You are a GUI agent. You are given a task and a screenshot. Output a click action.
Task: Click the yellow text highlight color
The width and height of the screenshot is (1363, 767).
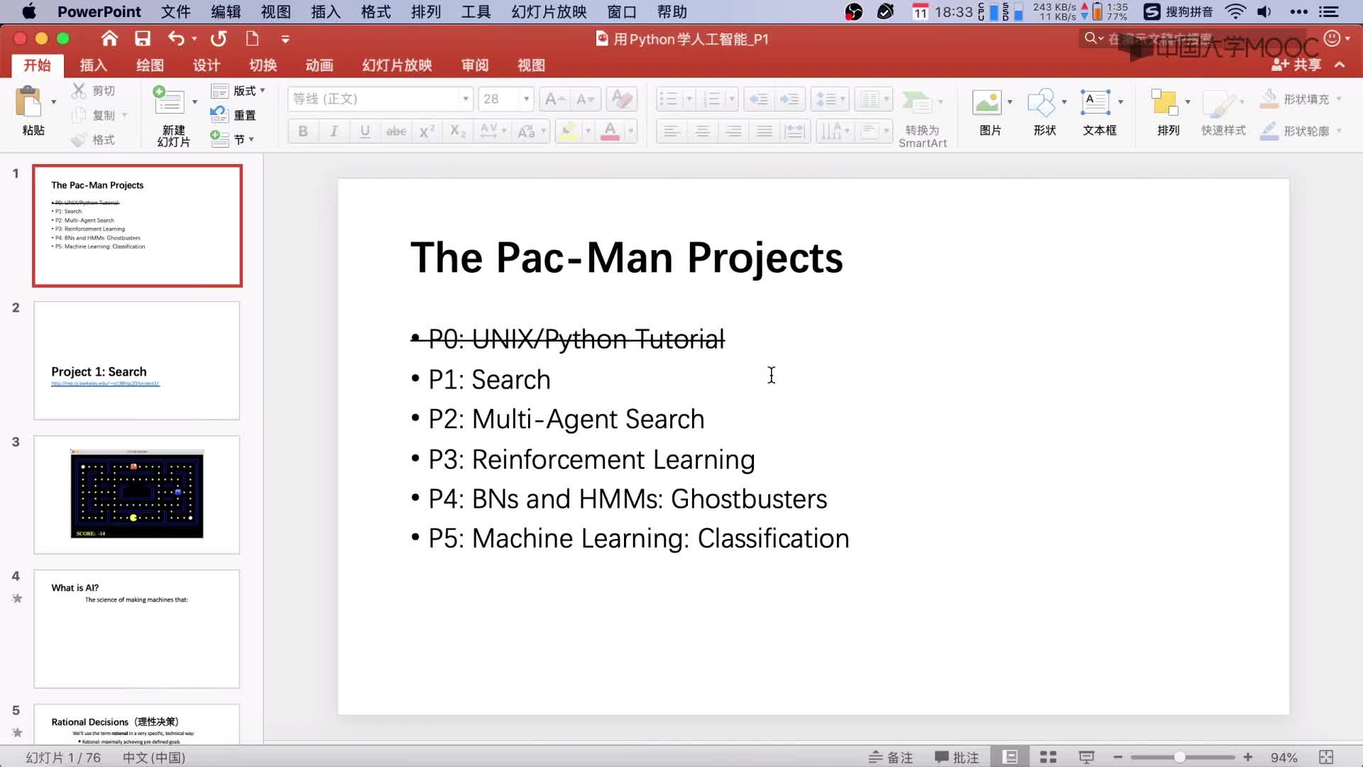tap(569, 131)
